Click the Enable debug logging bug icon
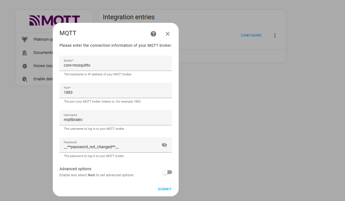 tap(24, 79)
